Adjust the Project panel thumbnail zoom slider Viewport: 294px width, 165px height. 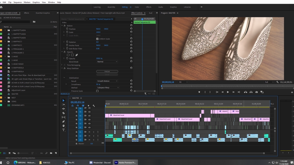coord(19,153)
